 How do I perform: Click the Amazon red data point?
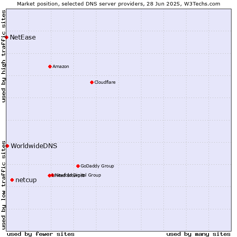(x=50, y=66)
